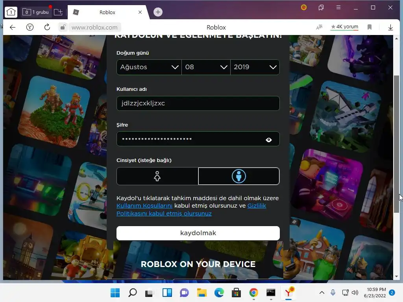The height and width of the screenshot is (302, 403).
Task: Open Google Chrome from taskbar
Action: point(254,293)
